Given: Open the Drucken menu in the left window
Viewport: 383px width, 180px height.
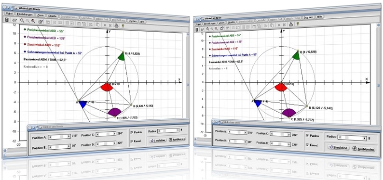Looking at the screenshot, I should tap(133, 21).
